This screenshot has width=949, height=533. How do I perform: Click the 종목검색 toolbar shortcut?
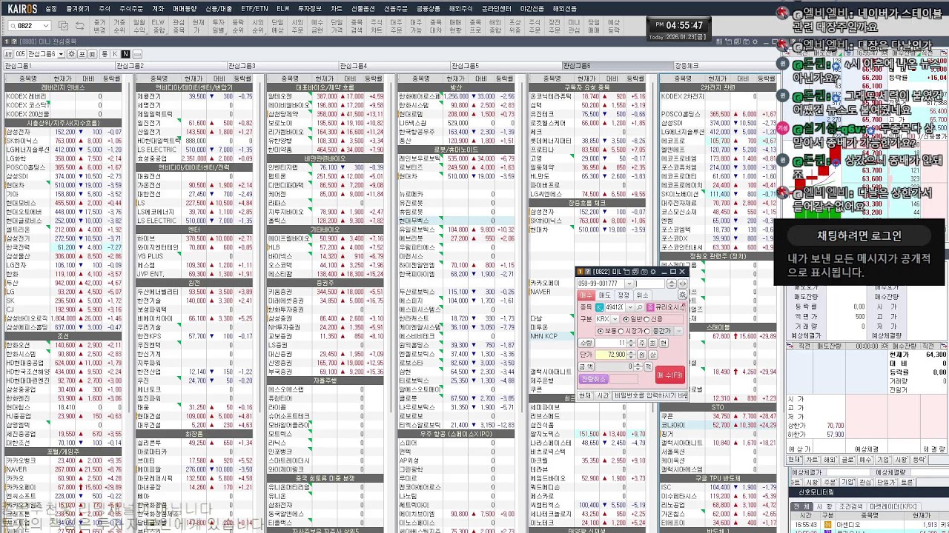coord(357,27)
